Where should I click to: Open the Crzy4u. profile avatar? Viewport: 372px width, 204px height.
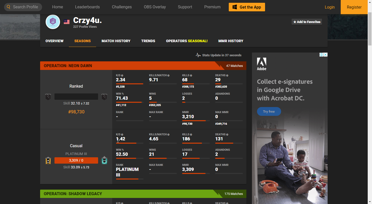coord(53,22)
